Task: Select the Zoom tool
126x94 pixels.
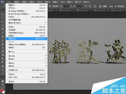Action: tap(3, 85)
